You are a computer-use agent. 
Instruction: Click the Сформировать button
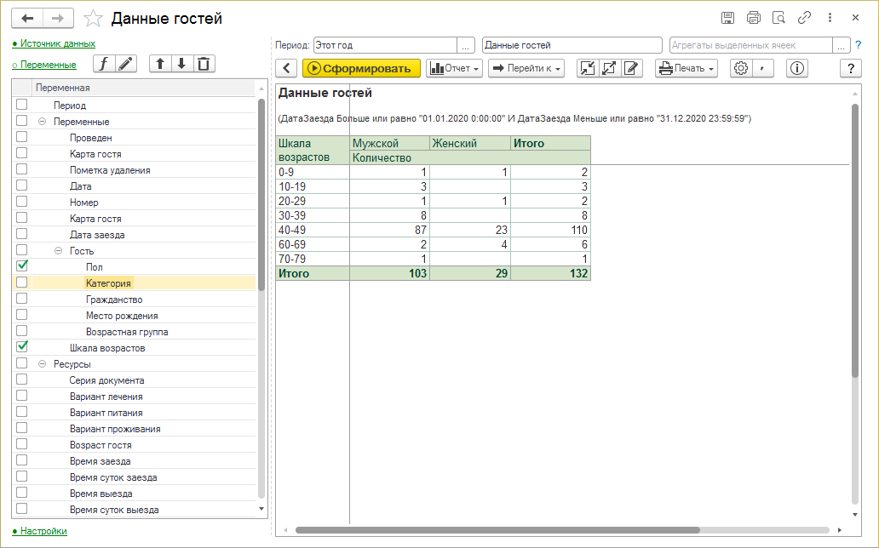pos(362,69)
